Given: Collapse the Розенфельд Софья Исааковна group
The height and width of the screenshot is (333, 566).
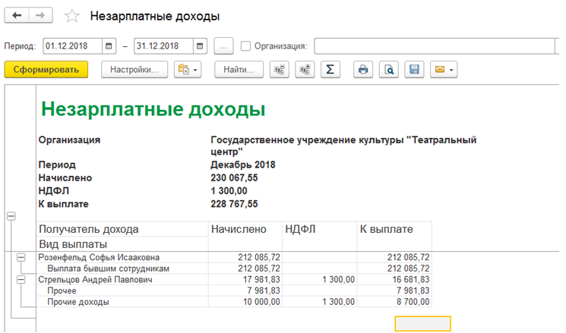Looking at the screenshot, I should coord(21,257).
